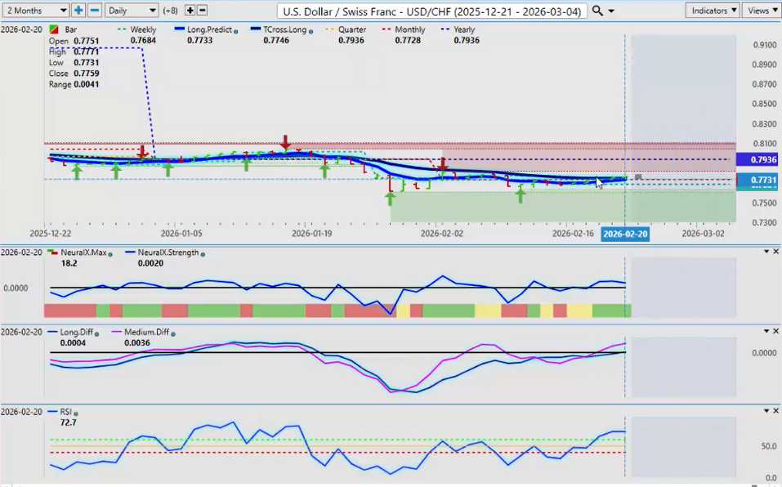The height and width of the screenshot is (487, 782).
Task: Open the Views menu
Action: coord(762,11)
